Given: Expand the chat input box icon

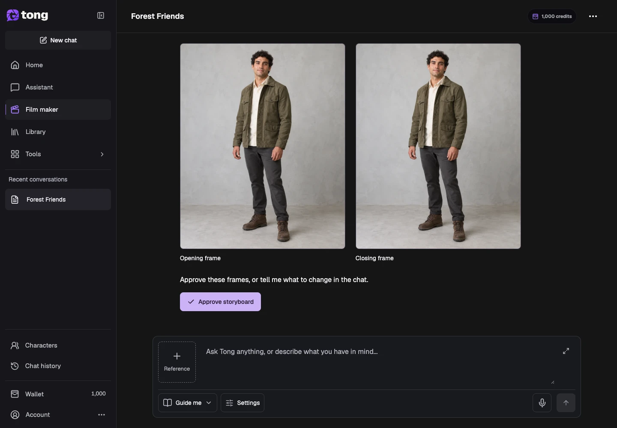Looking at the screenshot, I should 566,351.
